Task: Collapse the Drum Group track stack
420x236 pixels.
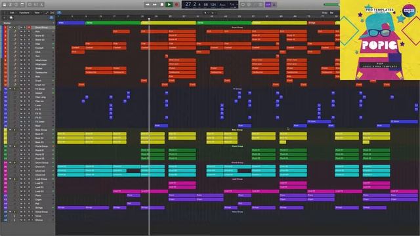Action: [10, 28]
